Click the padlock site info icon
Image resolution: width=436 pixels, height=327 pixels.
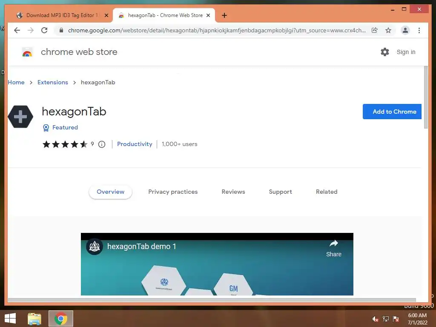point(61,30)
